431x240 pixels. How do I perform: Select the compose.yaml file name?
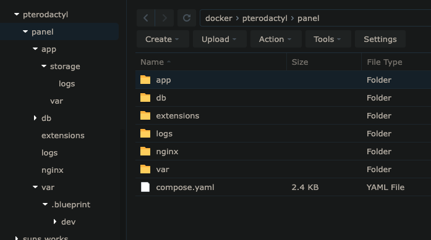[185, 188]
